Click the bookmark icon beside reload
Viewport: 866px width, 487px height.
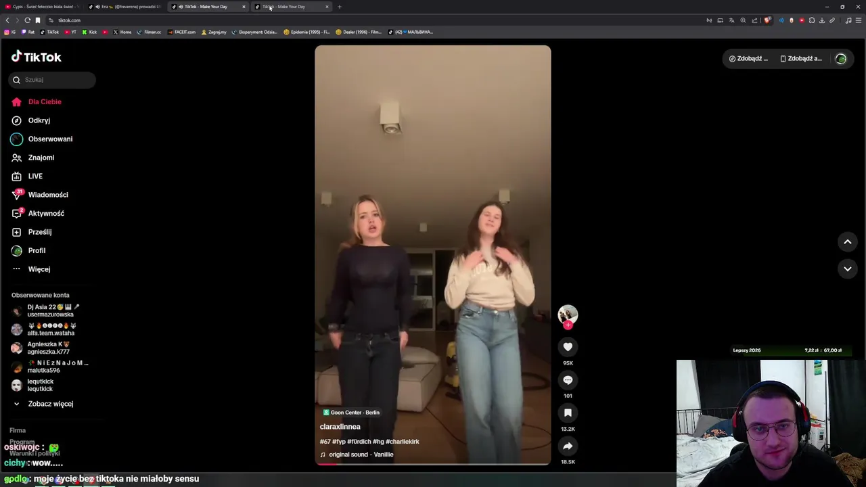pyautogui.click(x=38, y=20)
